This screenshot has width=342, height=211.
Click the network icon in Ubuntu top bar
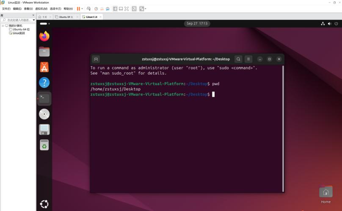pyautogui.click(x=323, y=24)
